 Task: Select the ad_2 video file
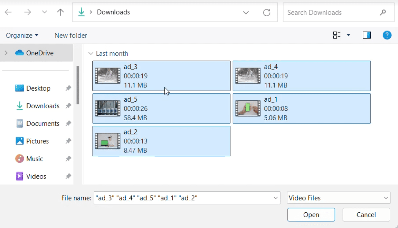[161, 141]
